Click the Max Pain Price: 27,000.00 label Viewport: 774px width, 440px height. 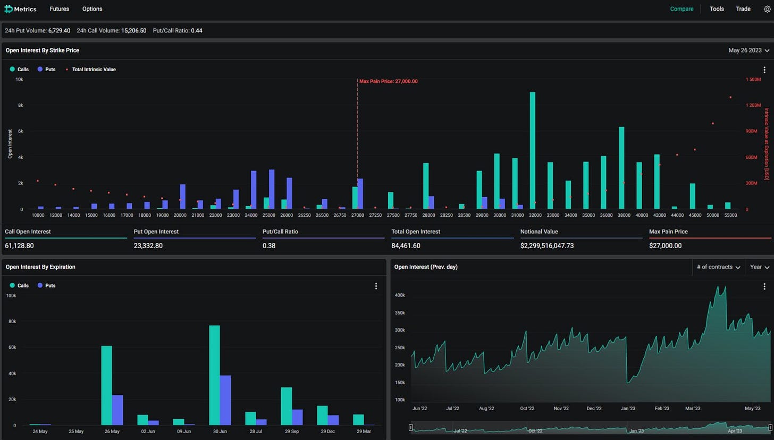(389, 81)
